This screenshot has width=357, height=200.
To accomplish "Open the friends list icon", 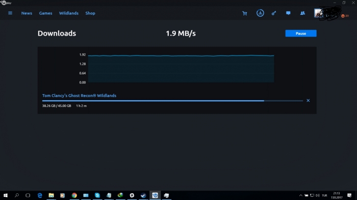I will click(x=302, y=13).
